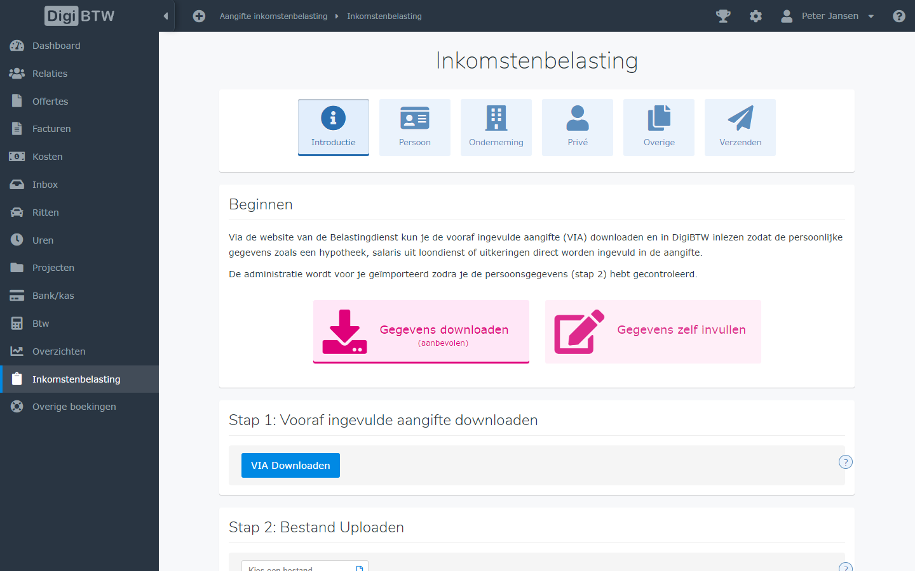Screen dimensions: 915x571
Task: Open Overige boekingen in sidebar
Action: coord(74,407)
